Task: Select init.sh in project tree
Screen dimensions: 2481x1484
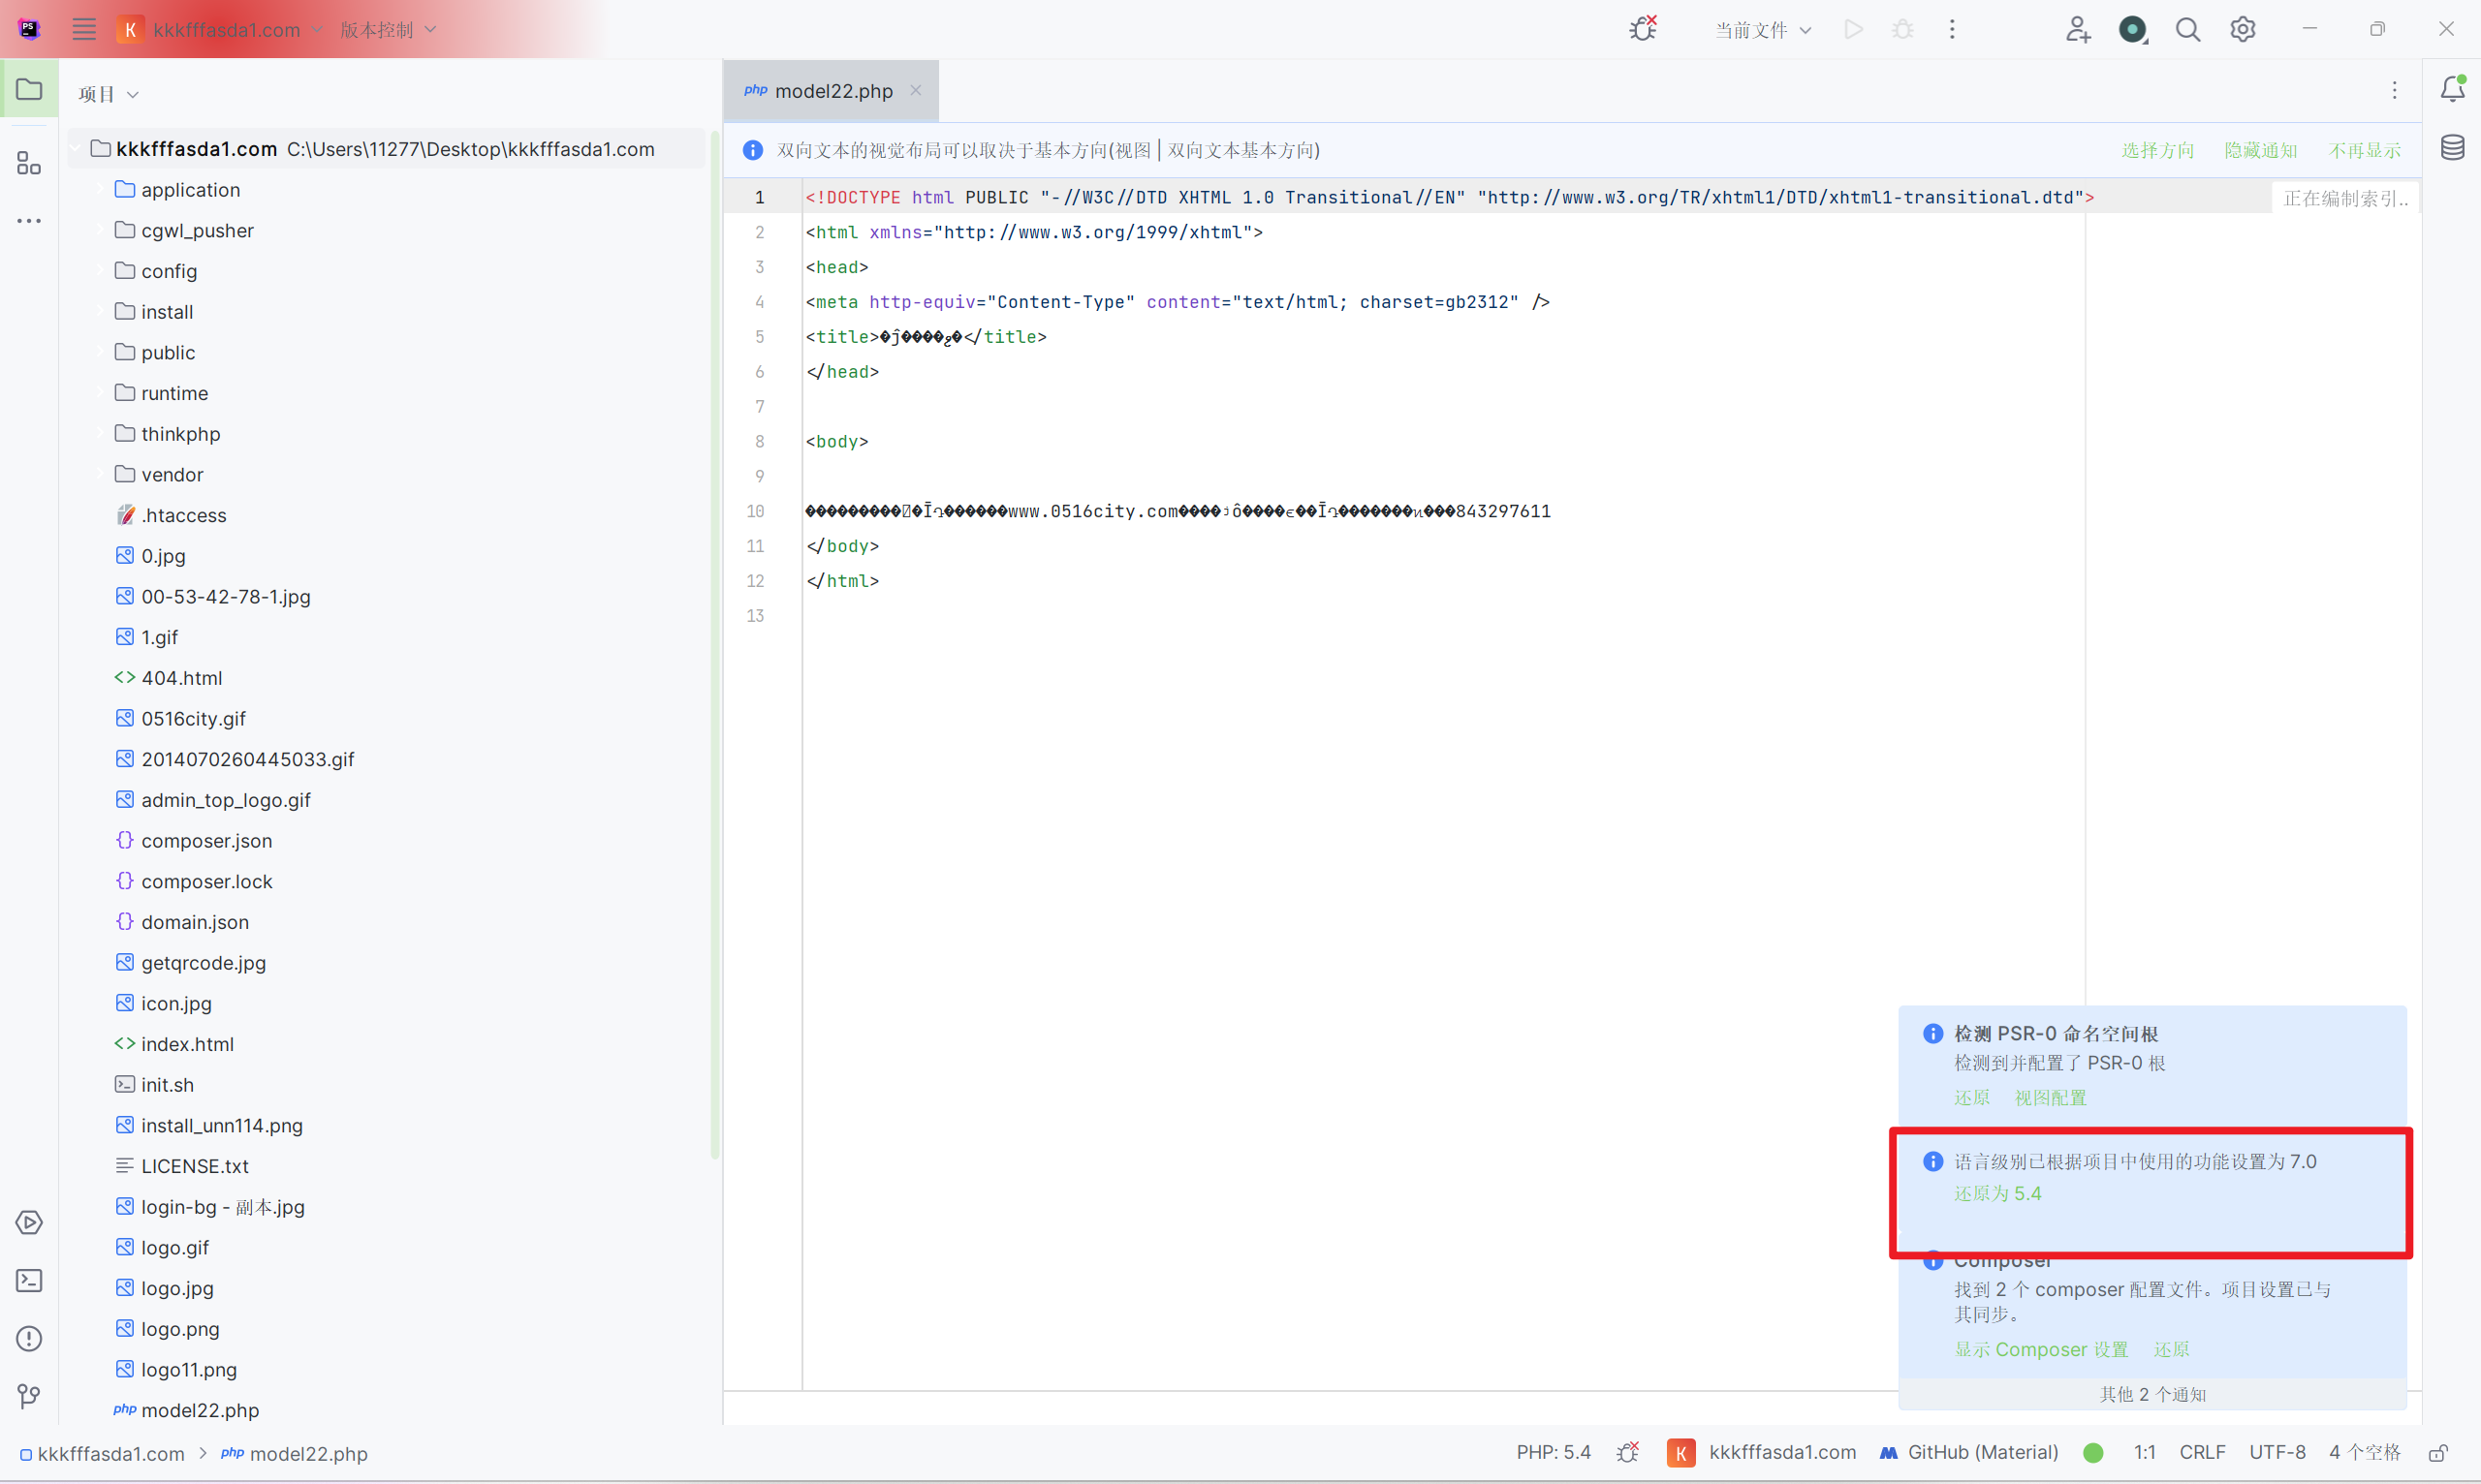Action: 154,1084
